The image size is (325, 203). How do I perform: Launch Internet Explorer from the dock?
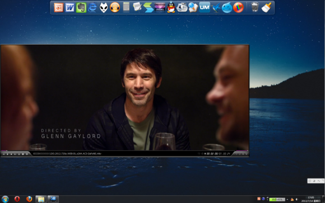point(92,8)
